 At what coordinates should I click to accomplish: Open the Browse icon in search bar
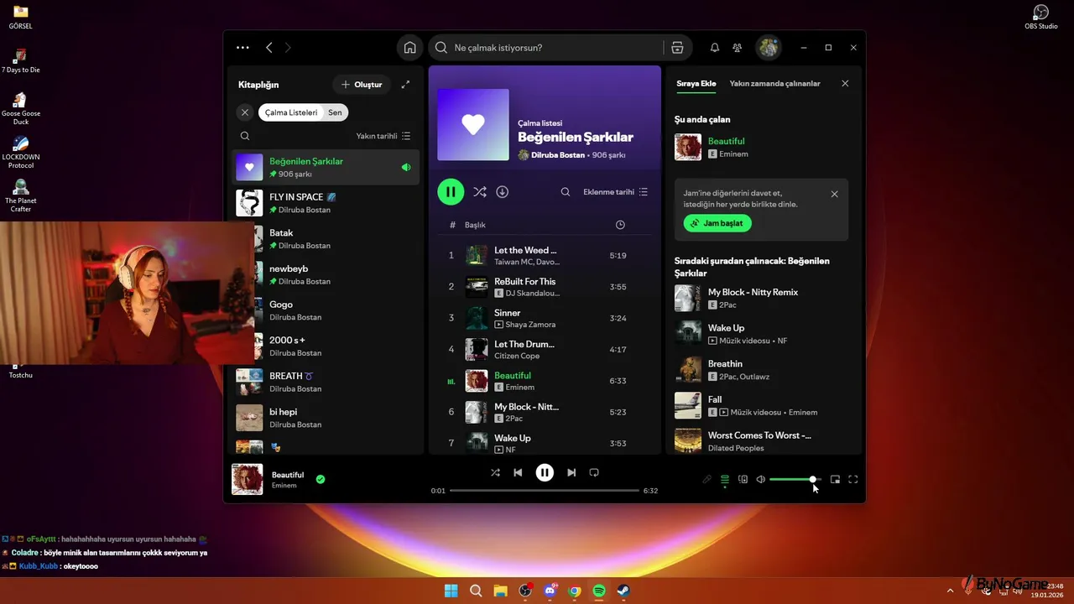pyautogui.click(x=677, y=48)
